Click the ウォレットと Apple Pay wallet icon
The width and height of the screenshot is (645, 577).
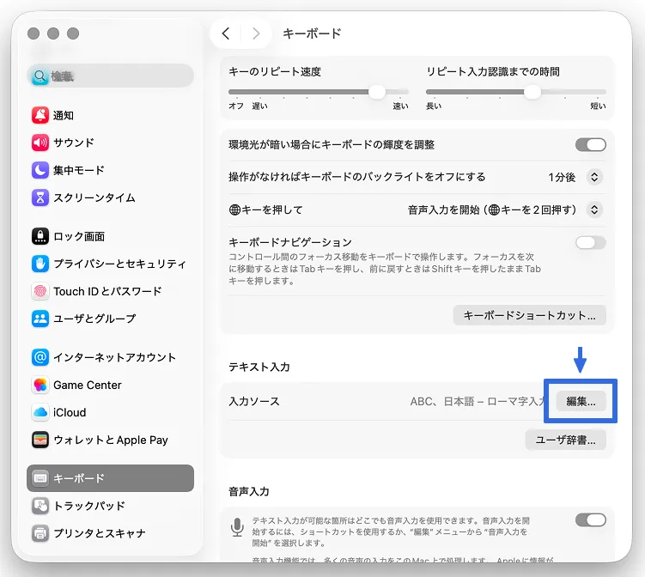[40, 440]
